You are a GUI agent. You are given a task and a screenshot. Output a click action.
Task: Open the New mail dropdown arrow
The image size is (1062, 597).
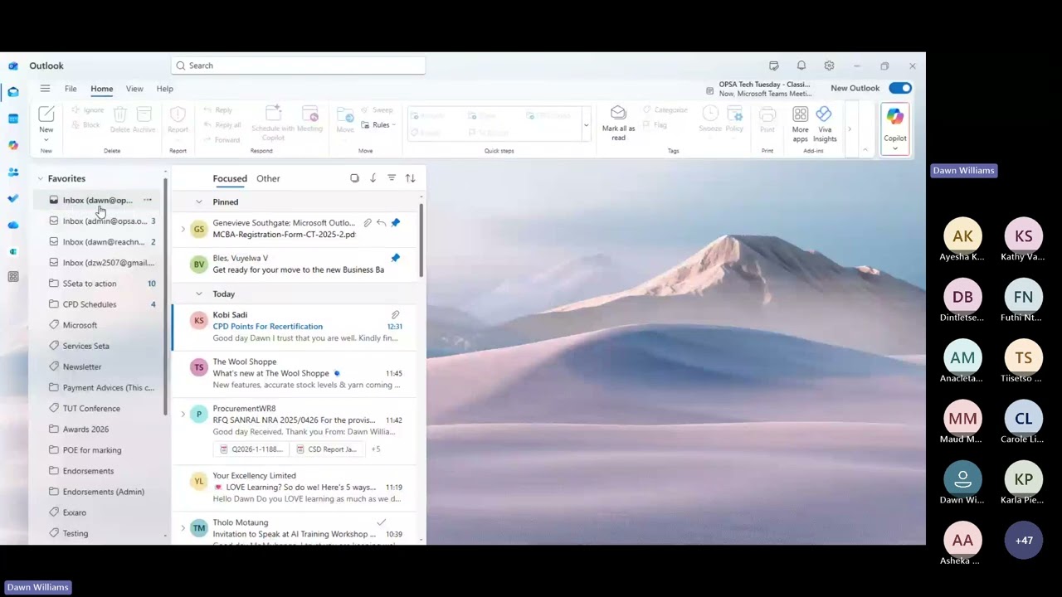click(x=46, y=140)
